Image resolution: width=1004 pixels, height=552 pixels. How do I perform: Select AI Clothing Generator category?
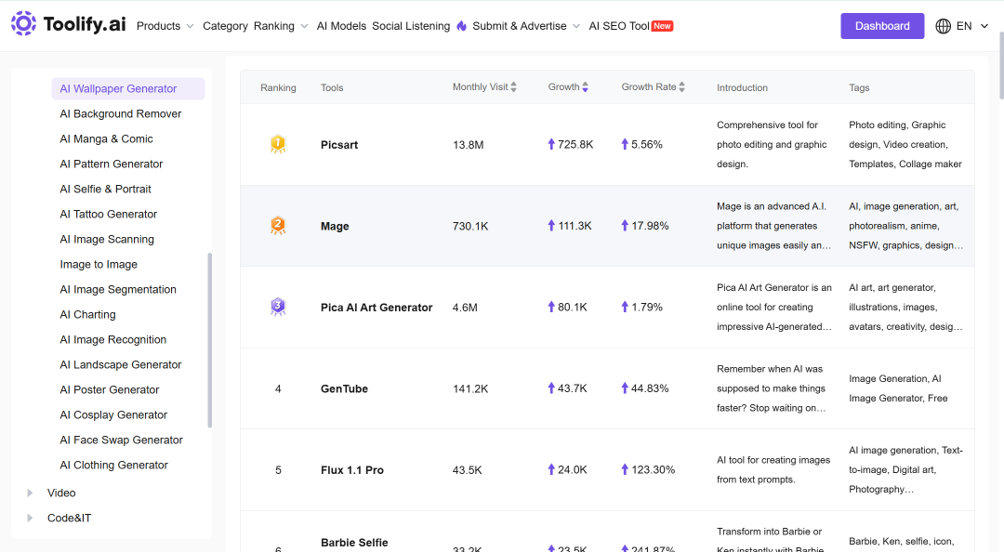pyautogui.click(x=114, y=465)
